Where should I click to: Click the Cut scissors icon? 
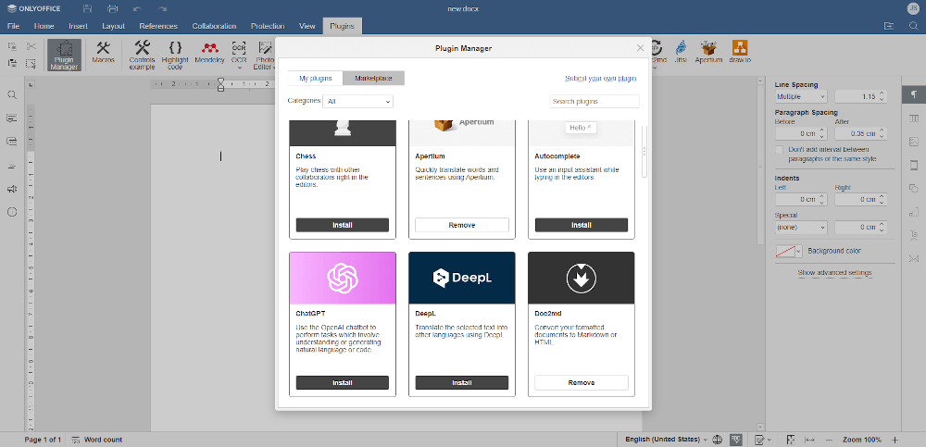[31, 46]
